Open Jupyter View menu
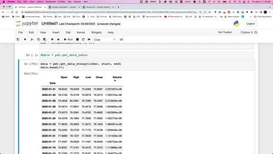 pos(43,33)
